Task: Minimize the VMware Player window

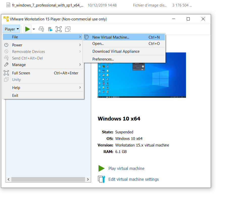Action: (174, 19)
